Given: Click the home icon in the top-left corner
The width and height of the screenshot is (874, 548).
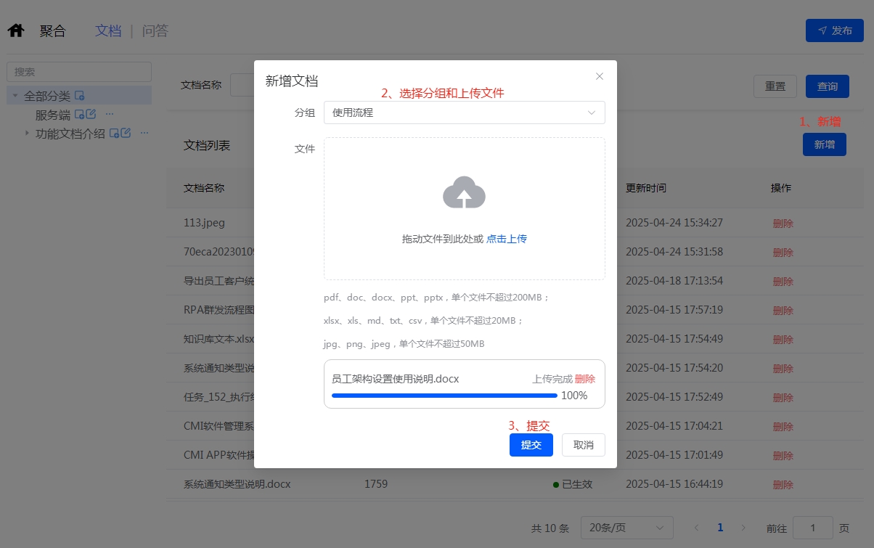Looking at the screenshot, I should coord(16,30).
